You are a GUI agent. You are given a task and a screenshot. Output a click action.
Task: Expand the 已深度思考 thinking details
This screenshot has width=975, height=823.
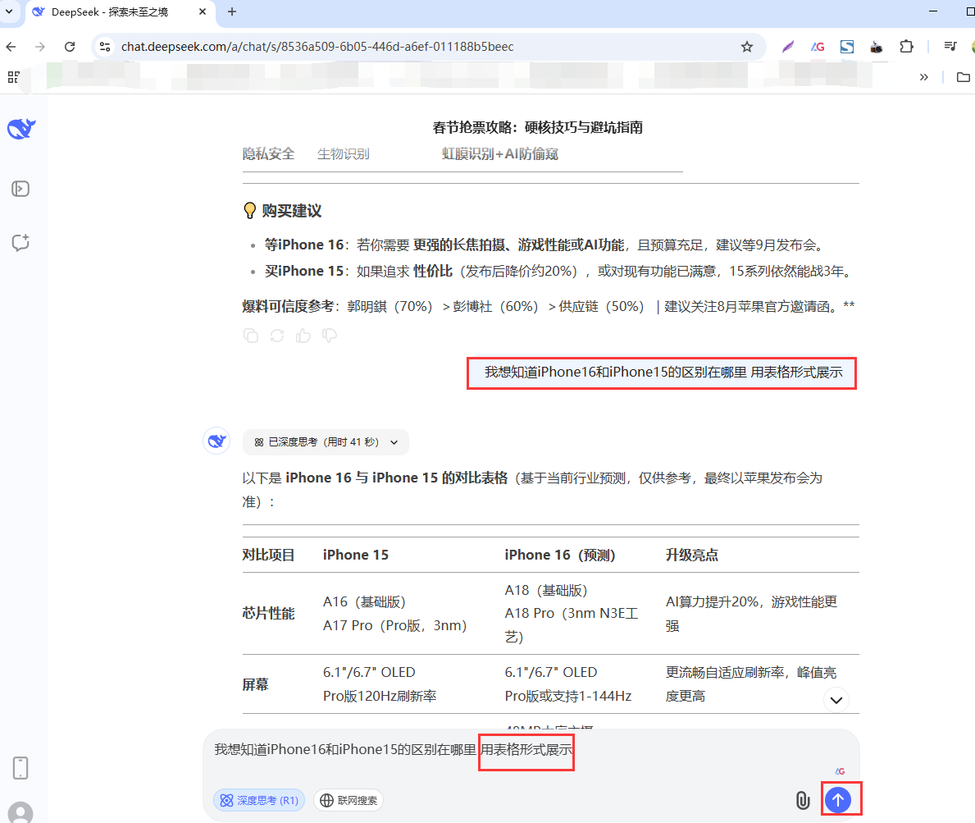[x=326, y=442]
